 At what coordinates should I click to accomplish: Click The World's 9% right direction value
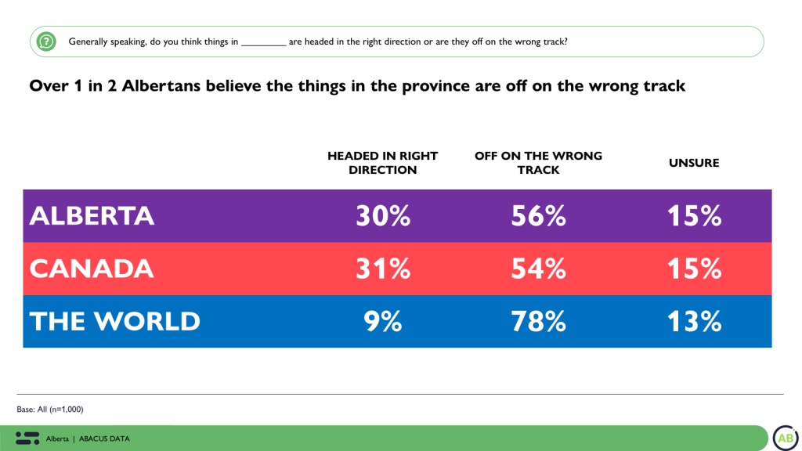[383, 321]
